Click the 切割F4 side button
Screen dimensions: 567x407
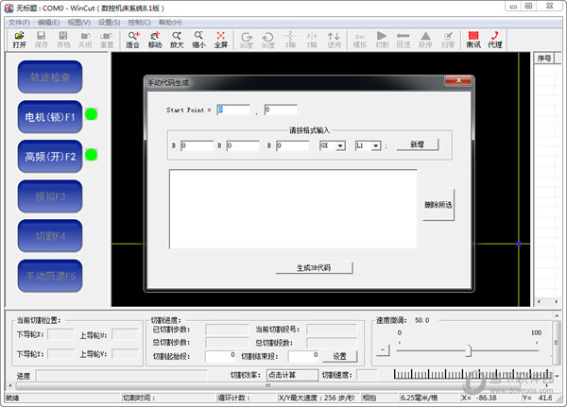click(50, 236)
